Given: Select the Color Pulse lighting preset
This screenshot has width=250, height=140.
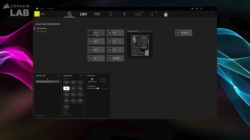Looking at the screenshot, I should pyautogui.click(x=66, y=88).
